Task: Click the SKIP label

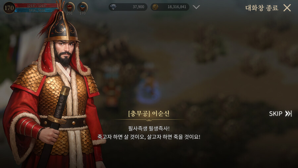Action: tap(275, 114)
